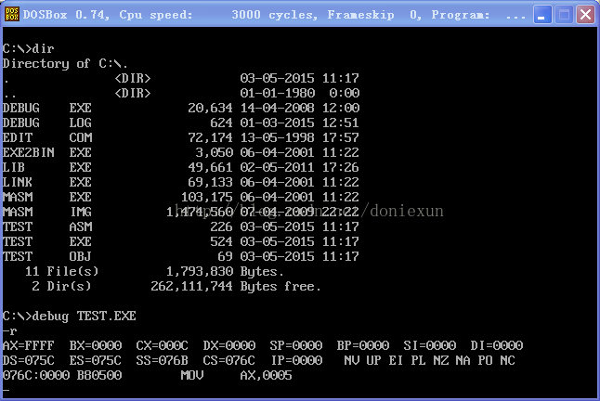Click the NZ zero flag
This screenshot has width=600, height=401.
click(x=441, y=360)
